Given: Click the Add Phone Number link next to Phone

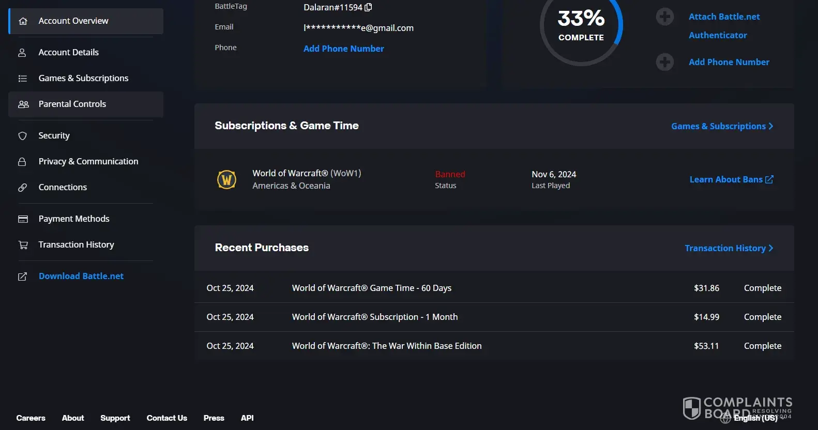Looking at the screenshot, I should [x=343, y=49].
